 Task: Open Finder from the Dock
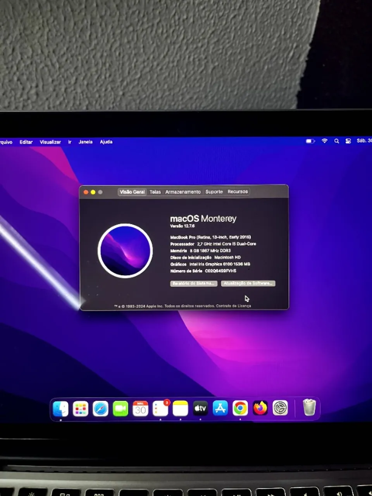(x=60, y=408)
